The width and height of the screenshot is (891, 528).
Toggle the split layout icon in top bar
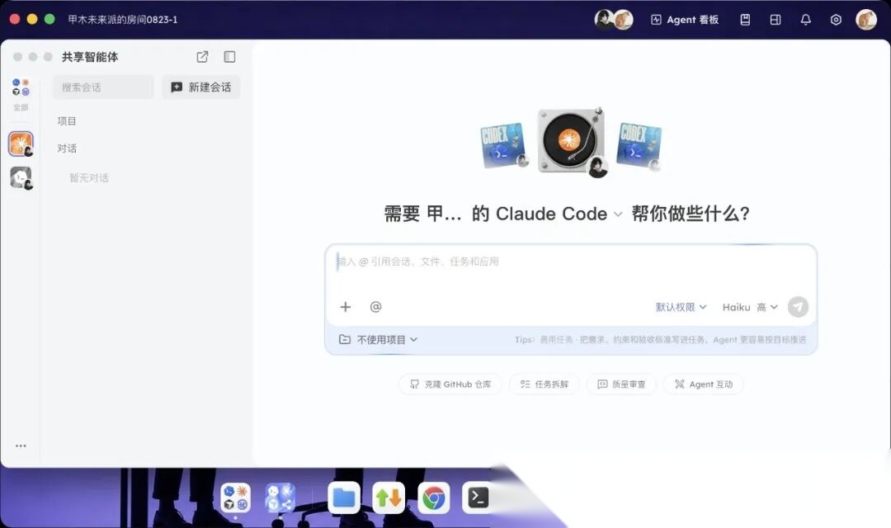tap(775, 20)
